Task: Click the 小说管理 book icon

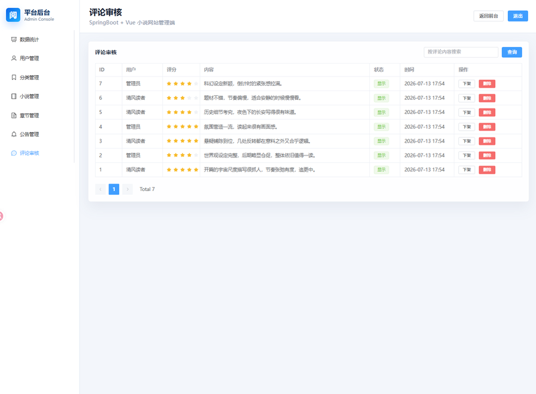Action: (13, 96)
